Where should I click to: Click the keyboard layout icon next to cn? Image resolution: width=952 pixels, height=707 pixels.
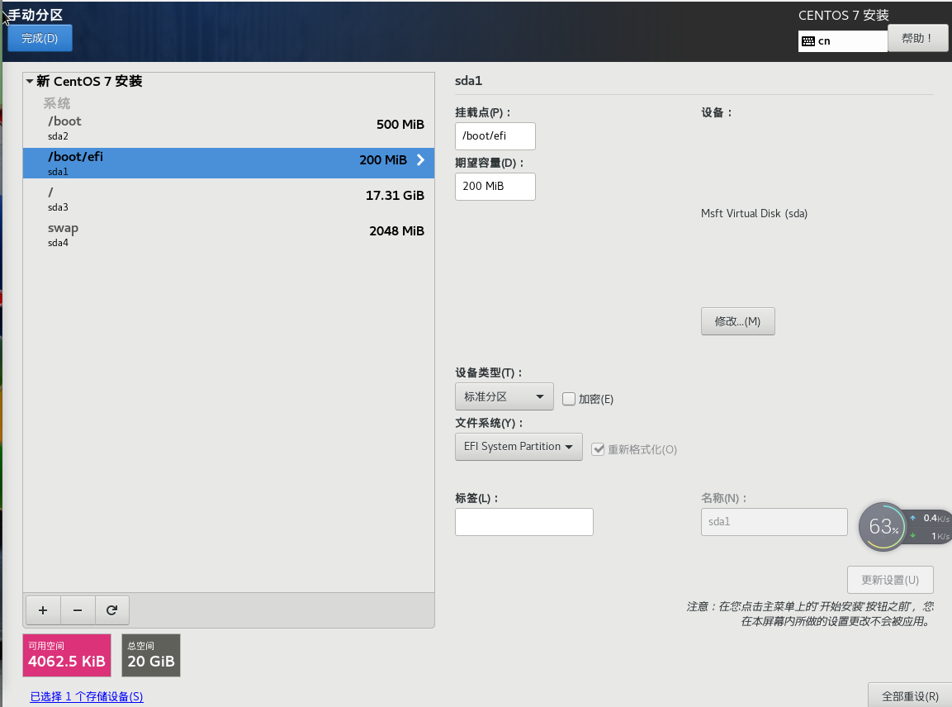[808, 41]
